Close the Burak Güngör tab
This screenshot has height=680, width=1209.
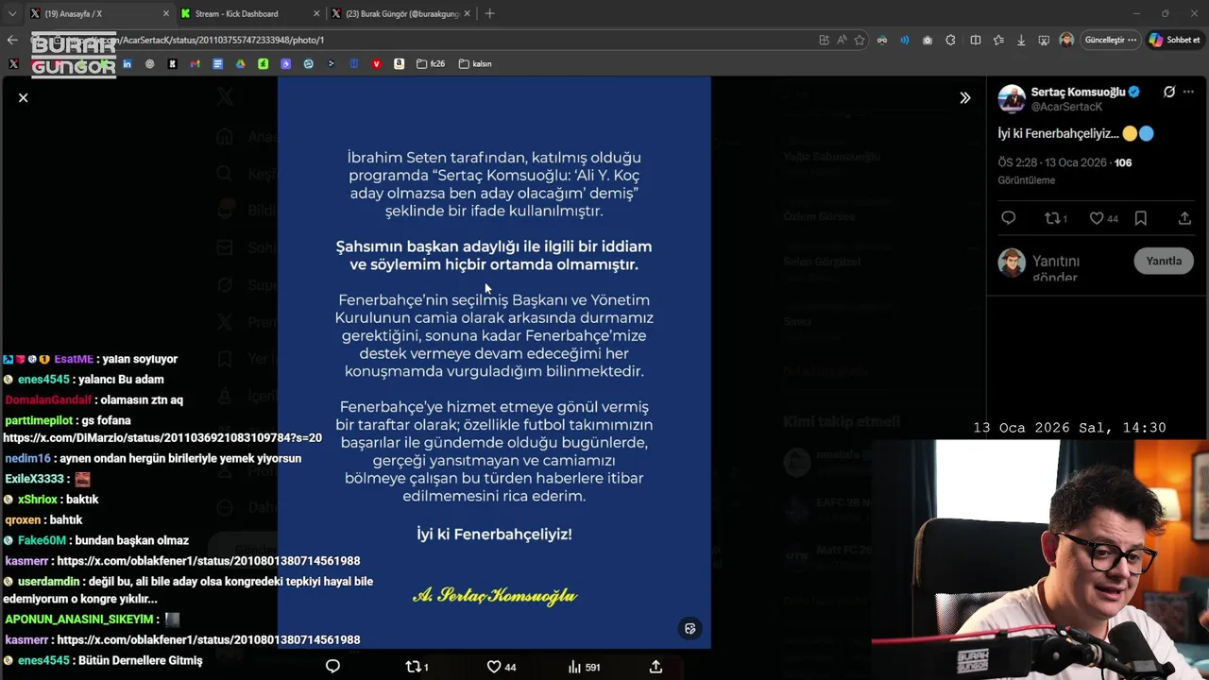[468, 13]
